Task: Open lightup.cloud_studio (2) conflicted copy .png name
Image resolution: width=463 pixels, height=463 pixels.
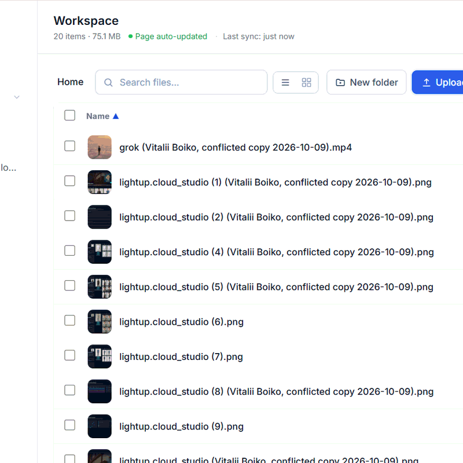Action: click(277, 217)
